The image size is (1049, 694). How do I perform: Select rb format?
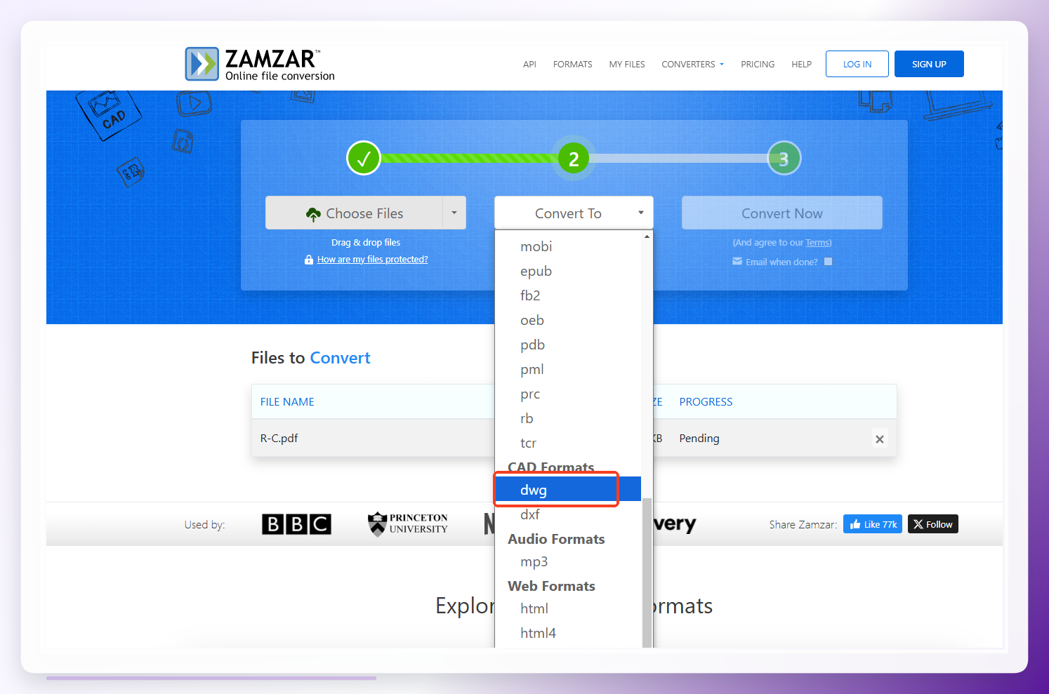click(568, 418)
